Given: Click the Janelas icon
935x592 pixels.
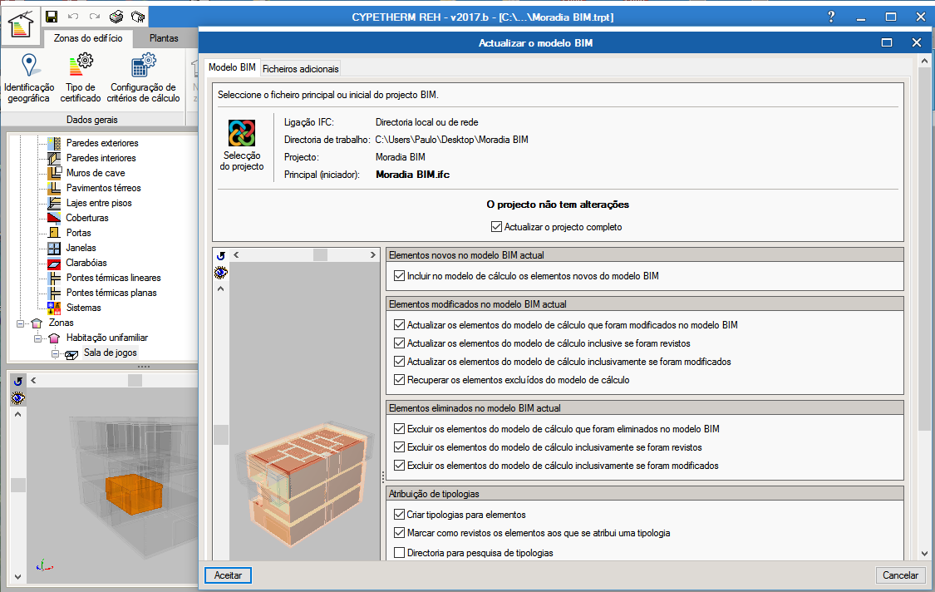Looking at the screenshot, I should 54,248.
